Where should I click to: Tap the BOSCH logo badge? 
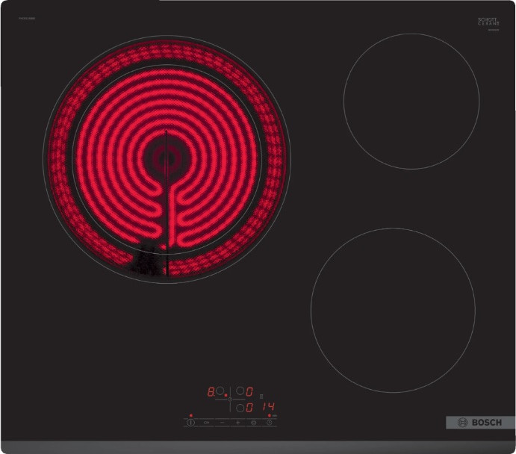(x=480, y=423)
